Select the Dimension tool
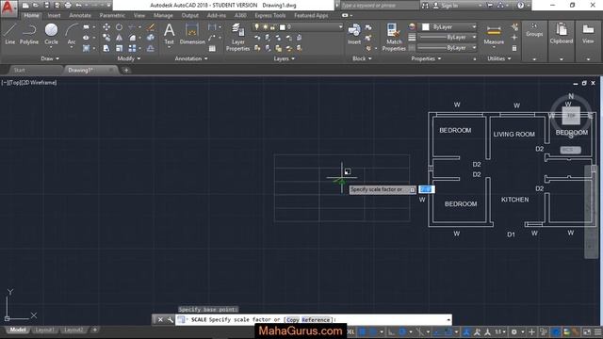 pos(192,34)
